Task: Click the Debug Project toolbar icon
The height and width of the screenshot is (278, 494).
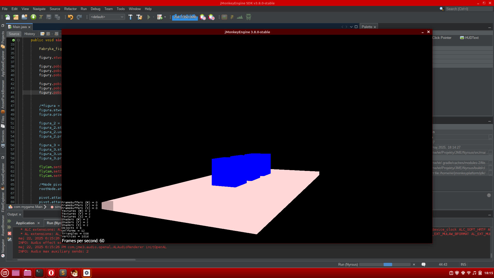Action: [160, 17]
